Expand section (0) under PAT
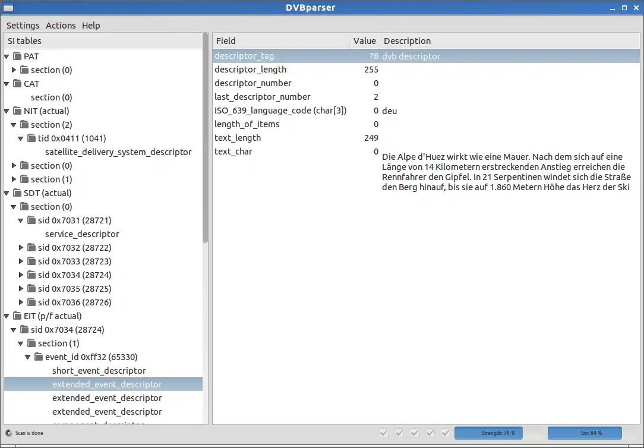Viewport: 644px width, 448px height. 14,70
